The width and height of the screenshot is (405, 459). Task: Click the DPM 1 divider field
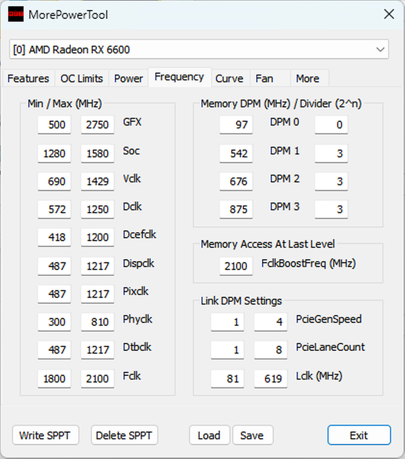pos(331,153)
